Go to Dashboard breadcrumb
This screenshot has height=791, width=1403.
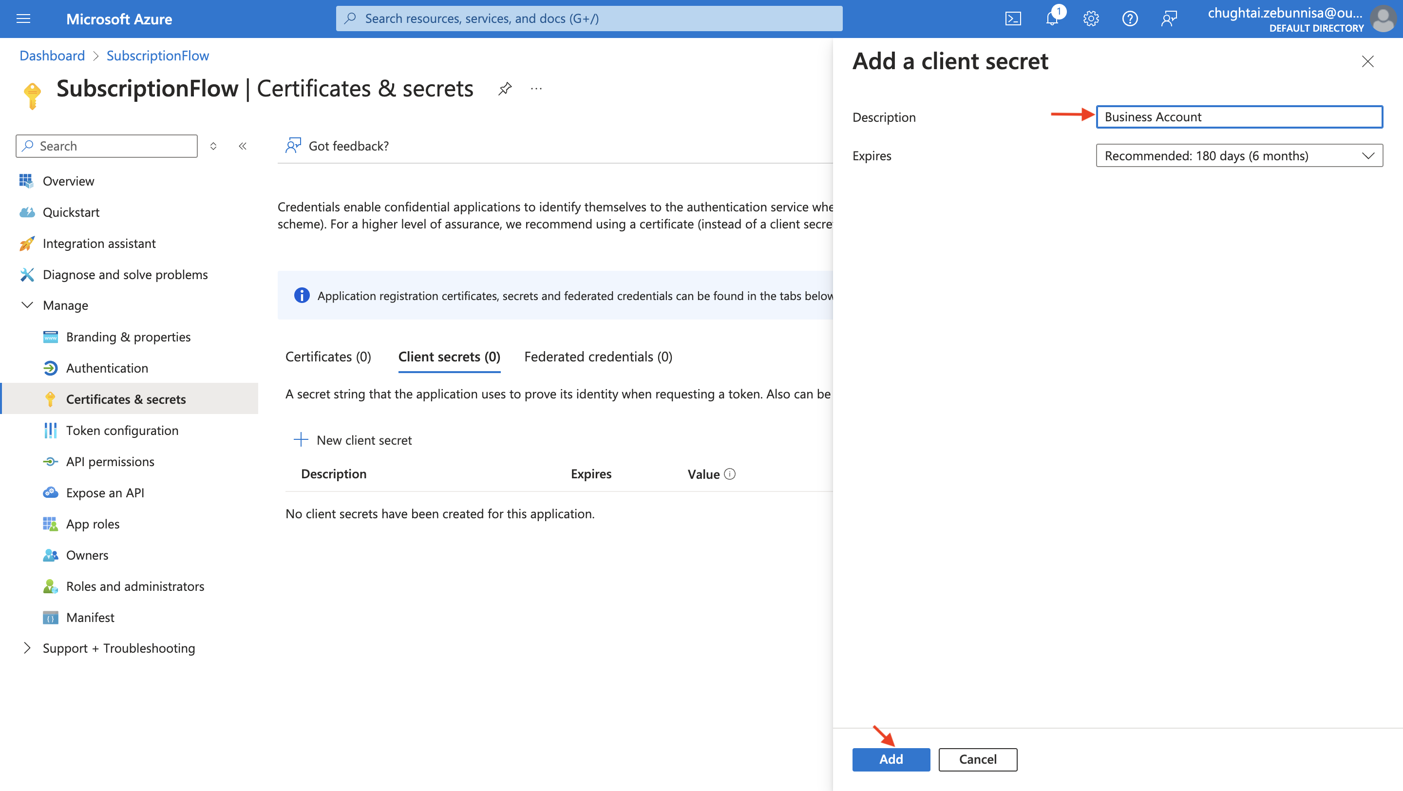coord(52,56)
